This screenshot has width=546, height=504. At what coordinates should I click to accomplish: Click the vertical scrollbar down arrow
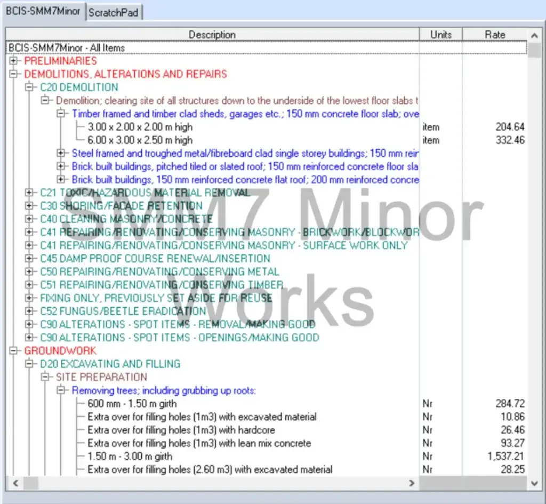pyautogui.click(x=534, y=483)
